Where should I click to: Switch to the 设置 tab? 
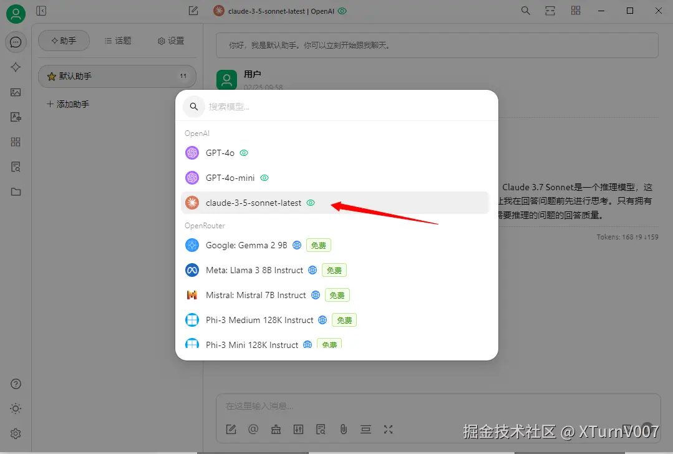tap(171, 41)
